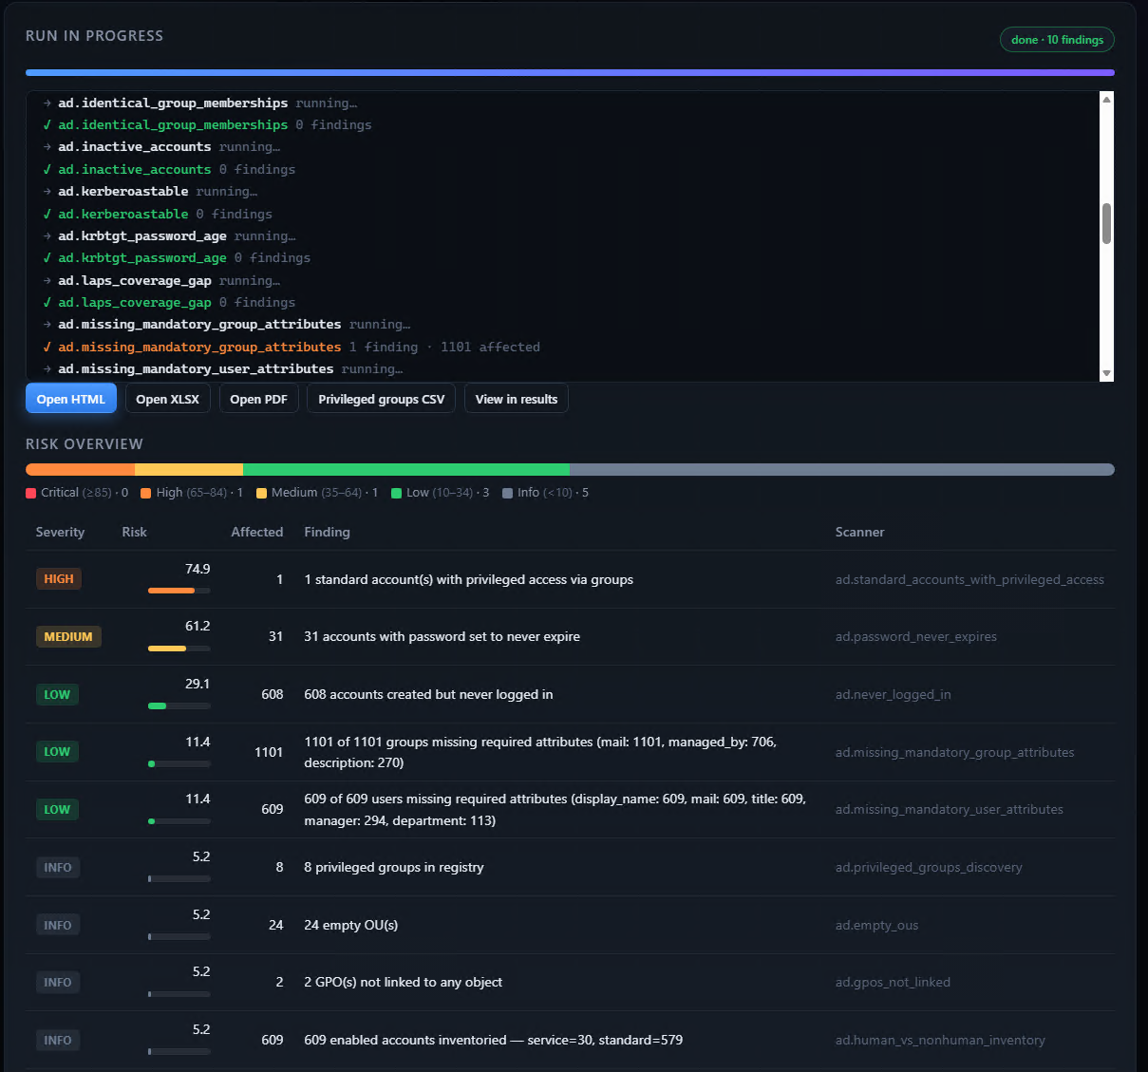The width and height of the screenshot is (1148, 1072).
Task: Click scroll up arrow in log panel
Action: [x=1106, y=100]
